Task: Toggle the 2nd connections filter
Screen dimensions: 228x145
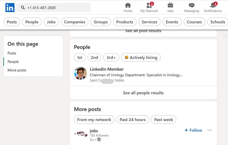Action: tap(94, 57)
